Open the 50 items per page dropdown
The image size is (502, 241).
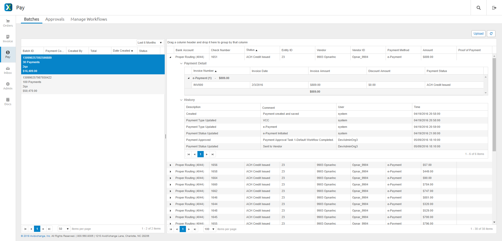click(64, 229)
